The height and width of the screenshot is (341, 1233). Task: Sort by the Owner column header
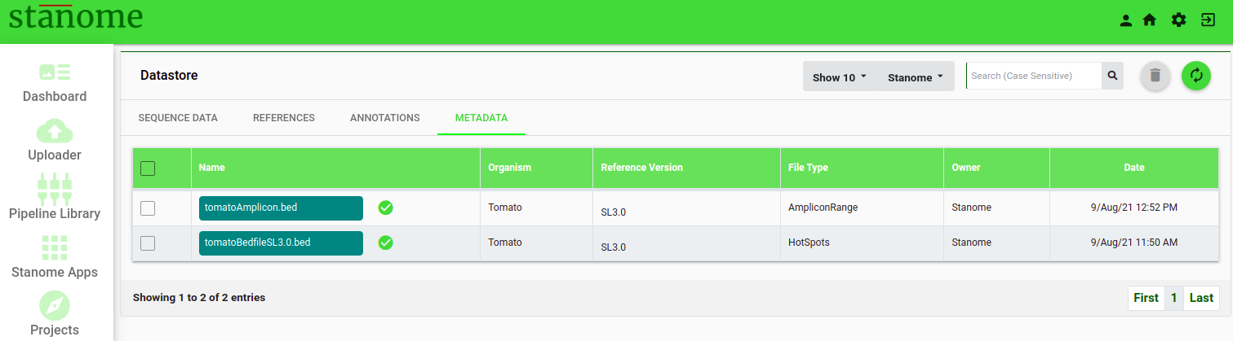click(996, 168)
